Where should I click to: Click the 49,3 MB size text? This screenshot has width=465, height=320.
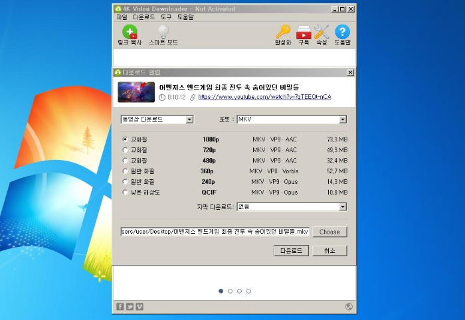click(x=337, y=150)
